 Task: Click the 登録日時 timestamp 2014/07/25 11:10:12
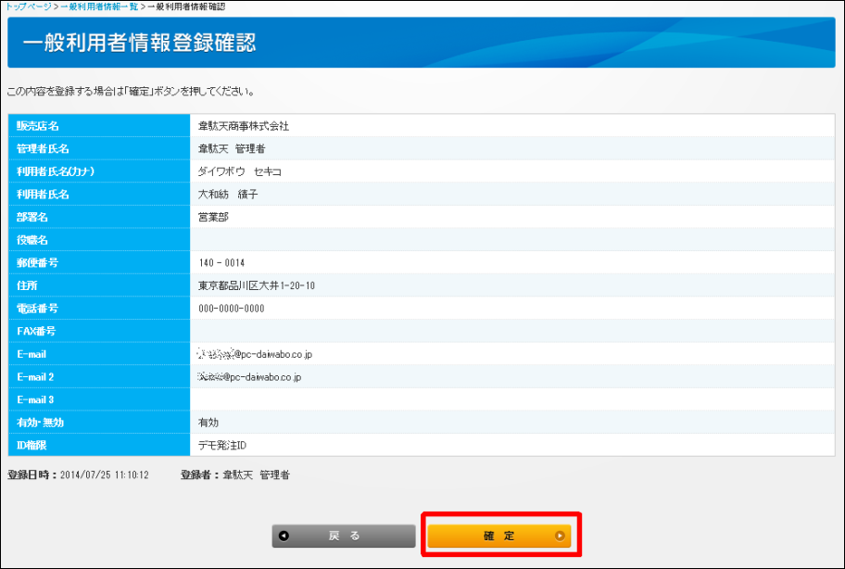tap(105, 475)
